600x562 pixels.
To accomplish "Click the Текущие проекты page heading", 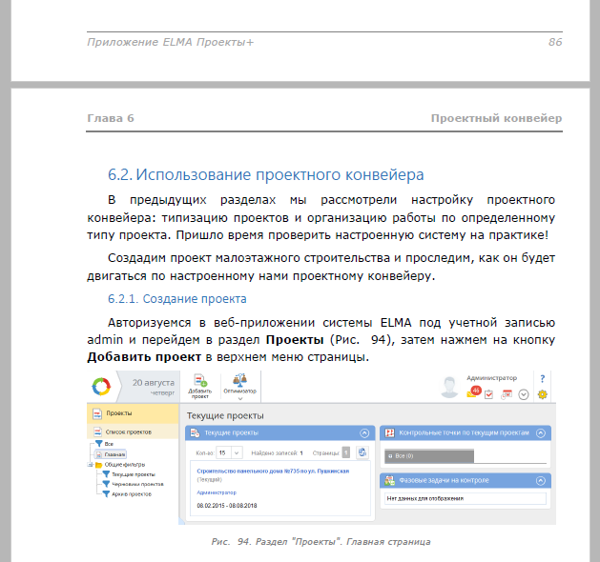I will click(225, 415).
